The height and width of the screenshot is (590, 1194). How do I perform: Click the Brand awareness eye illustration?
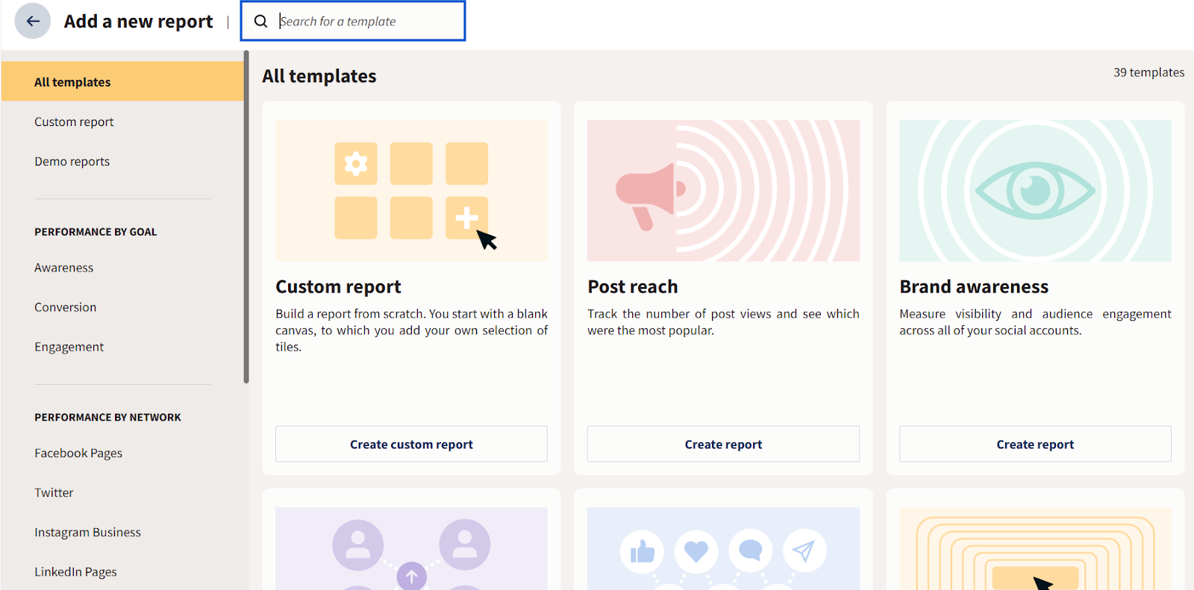point(1035,191)
